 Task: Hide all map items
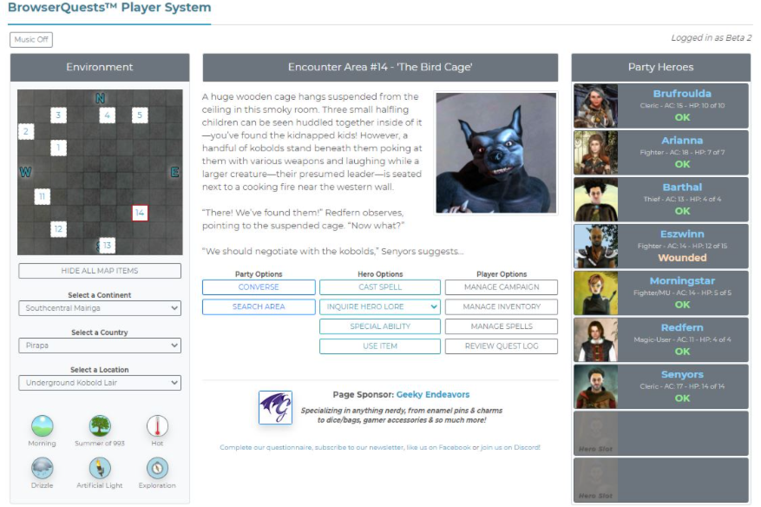[100, 271]
